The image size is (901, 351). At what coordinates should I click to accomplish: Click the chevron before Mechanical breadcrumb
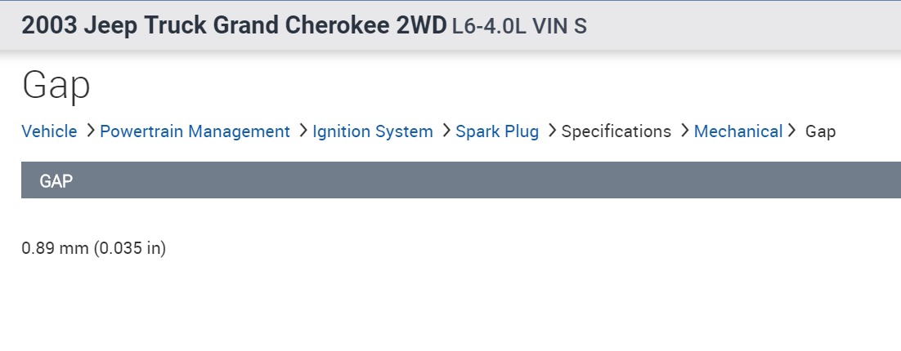684,131
